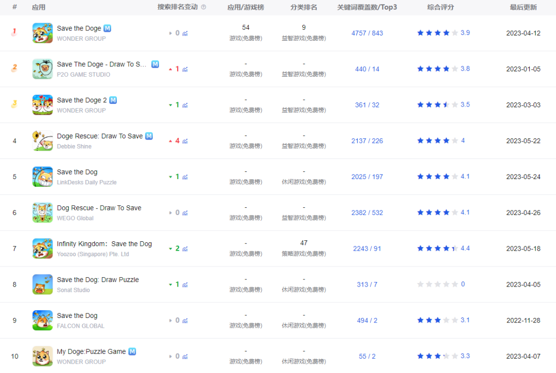556x373 pixels.
Task: Open keyword coverage 55 / 2 link
Action: (x=367, y=357)
